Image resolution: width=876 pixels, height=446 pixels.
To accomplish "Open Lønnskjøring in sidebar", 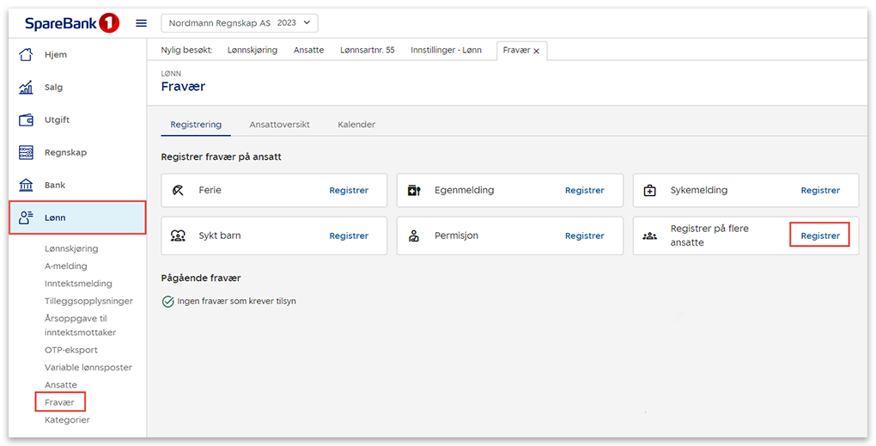I will point(71,248).
